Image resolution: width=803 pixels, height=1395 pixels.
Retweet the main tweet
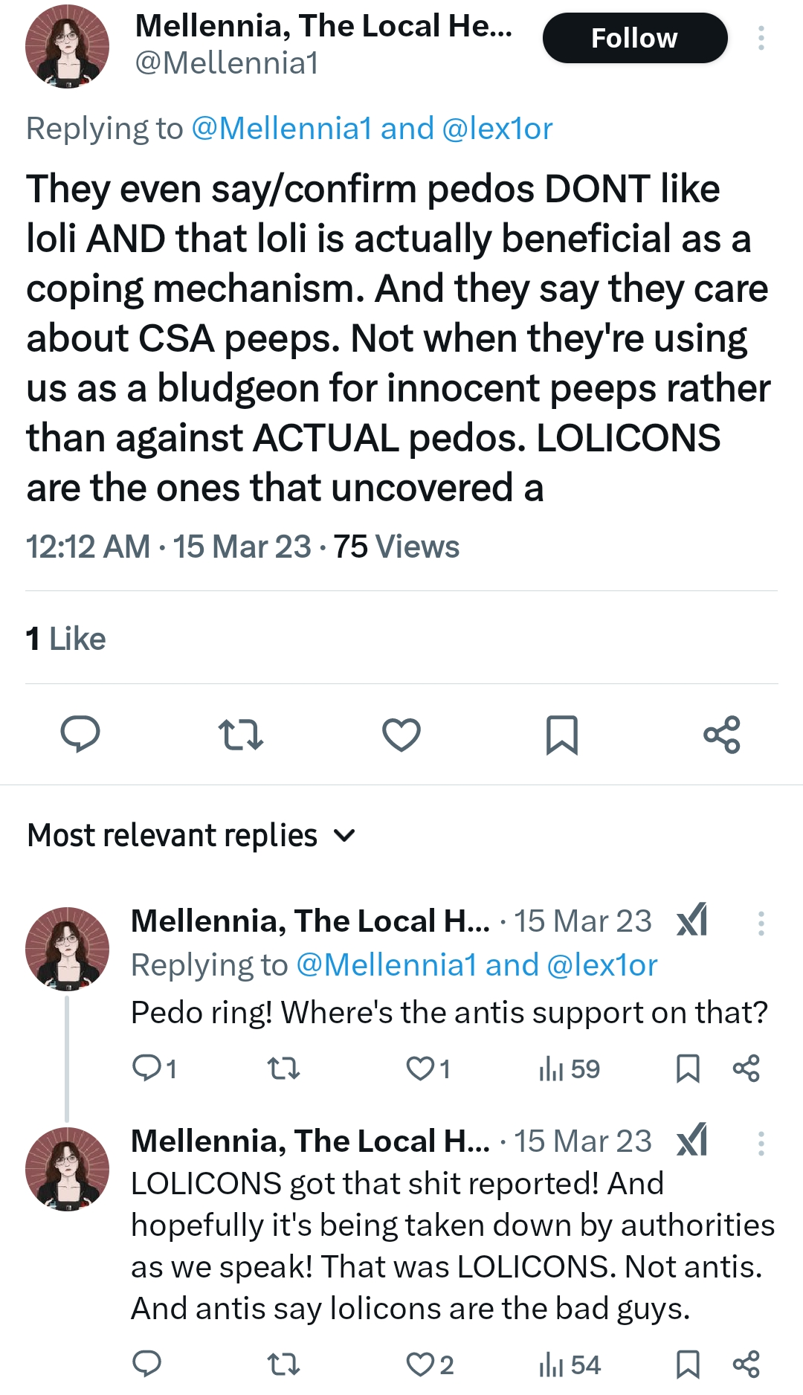[241, 735]
